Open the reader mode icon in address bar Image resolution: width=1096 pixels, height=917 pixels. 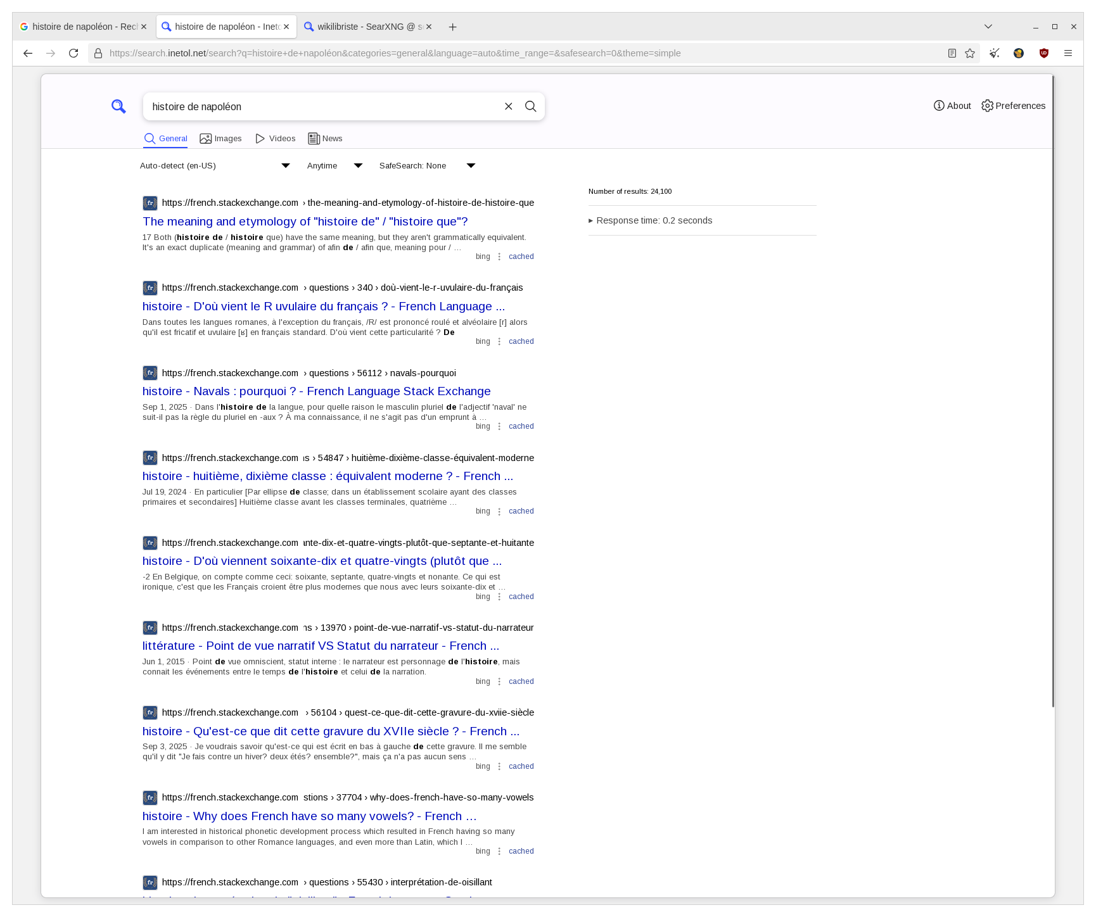pyautogui.click(x=952, y=53)
